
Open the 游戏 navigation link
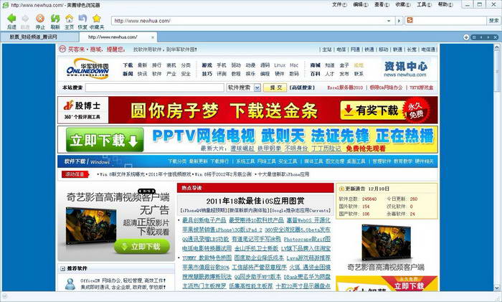(x=207, y=65)
